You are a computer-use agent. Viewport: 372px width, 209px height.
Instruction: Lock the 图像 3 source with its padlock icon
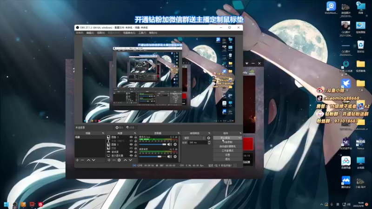135,137
